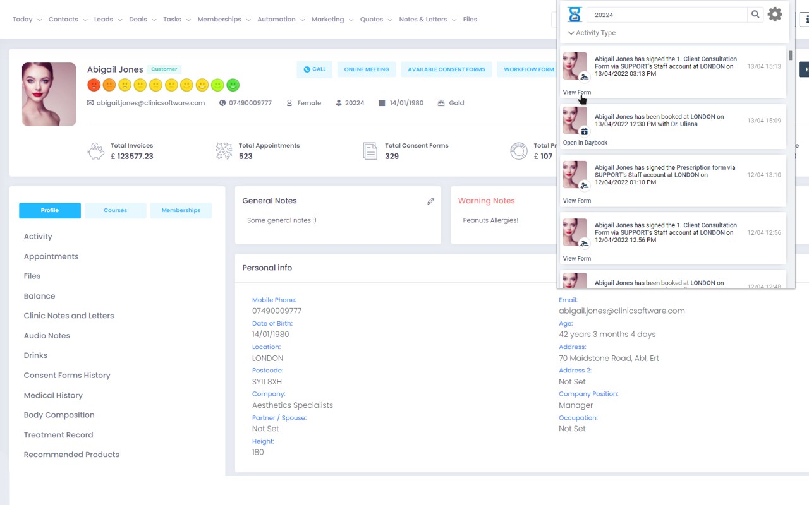Viewport: 809px width, 505px height.
Task: Click the search magnifier beside 20224
Action: 755,14
